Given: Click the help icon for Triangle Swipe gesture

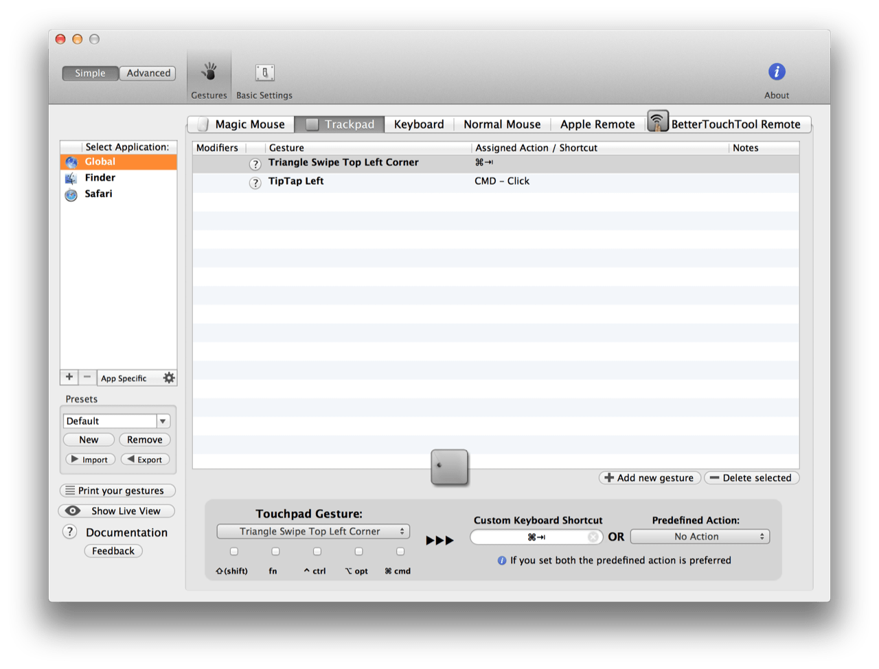Looking at the screenshot, I should coord(255,164).
